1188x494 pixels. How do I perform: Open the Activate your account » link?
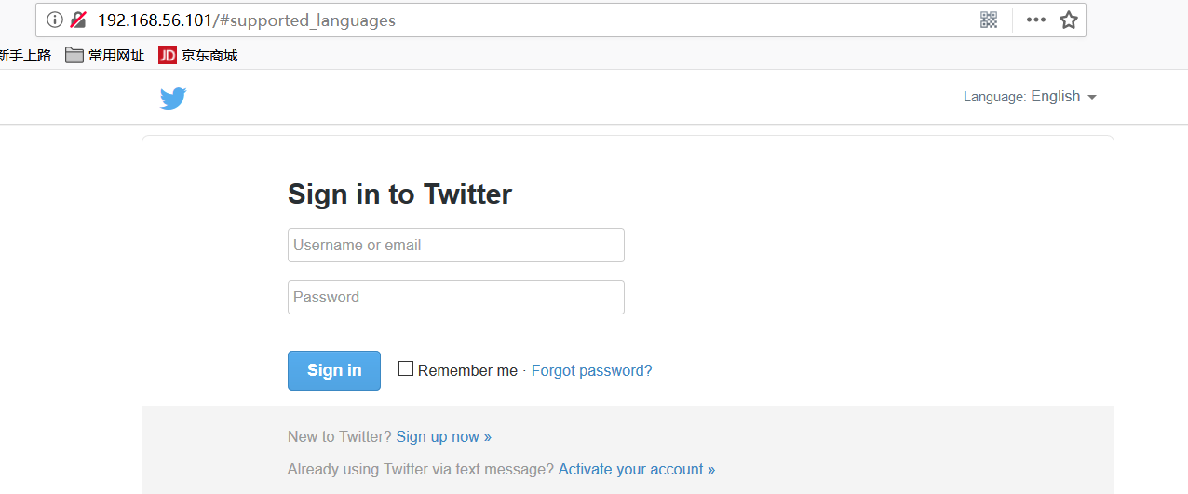tap(637, 469)
